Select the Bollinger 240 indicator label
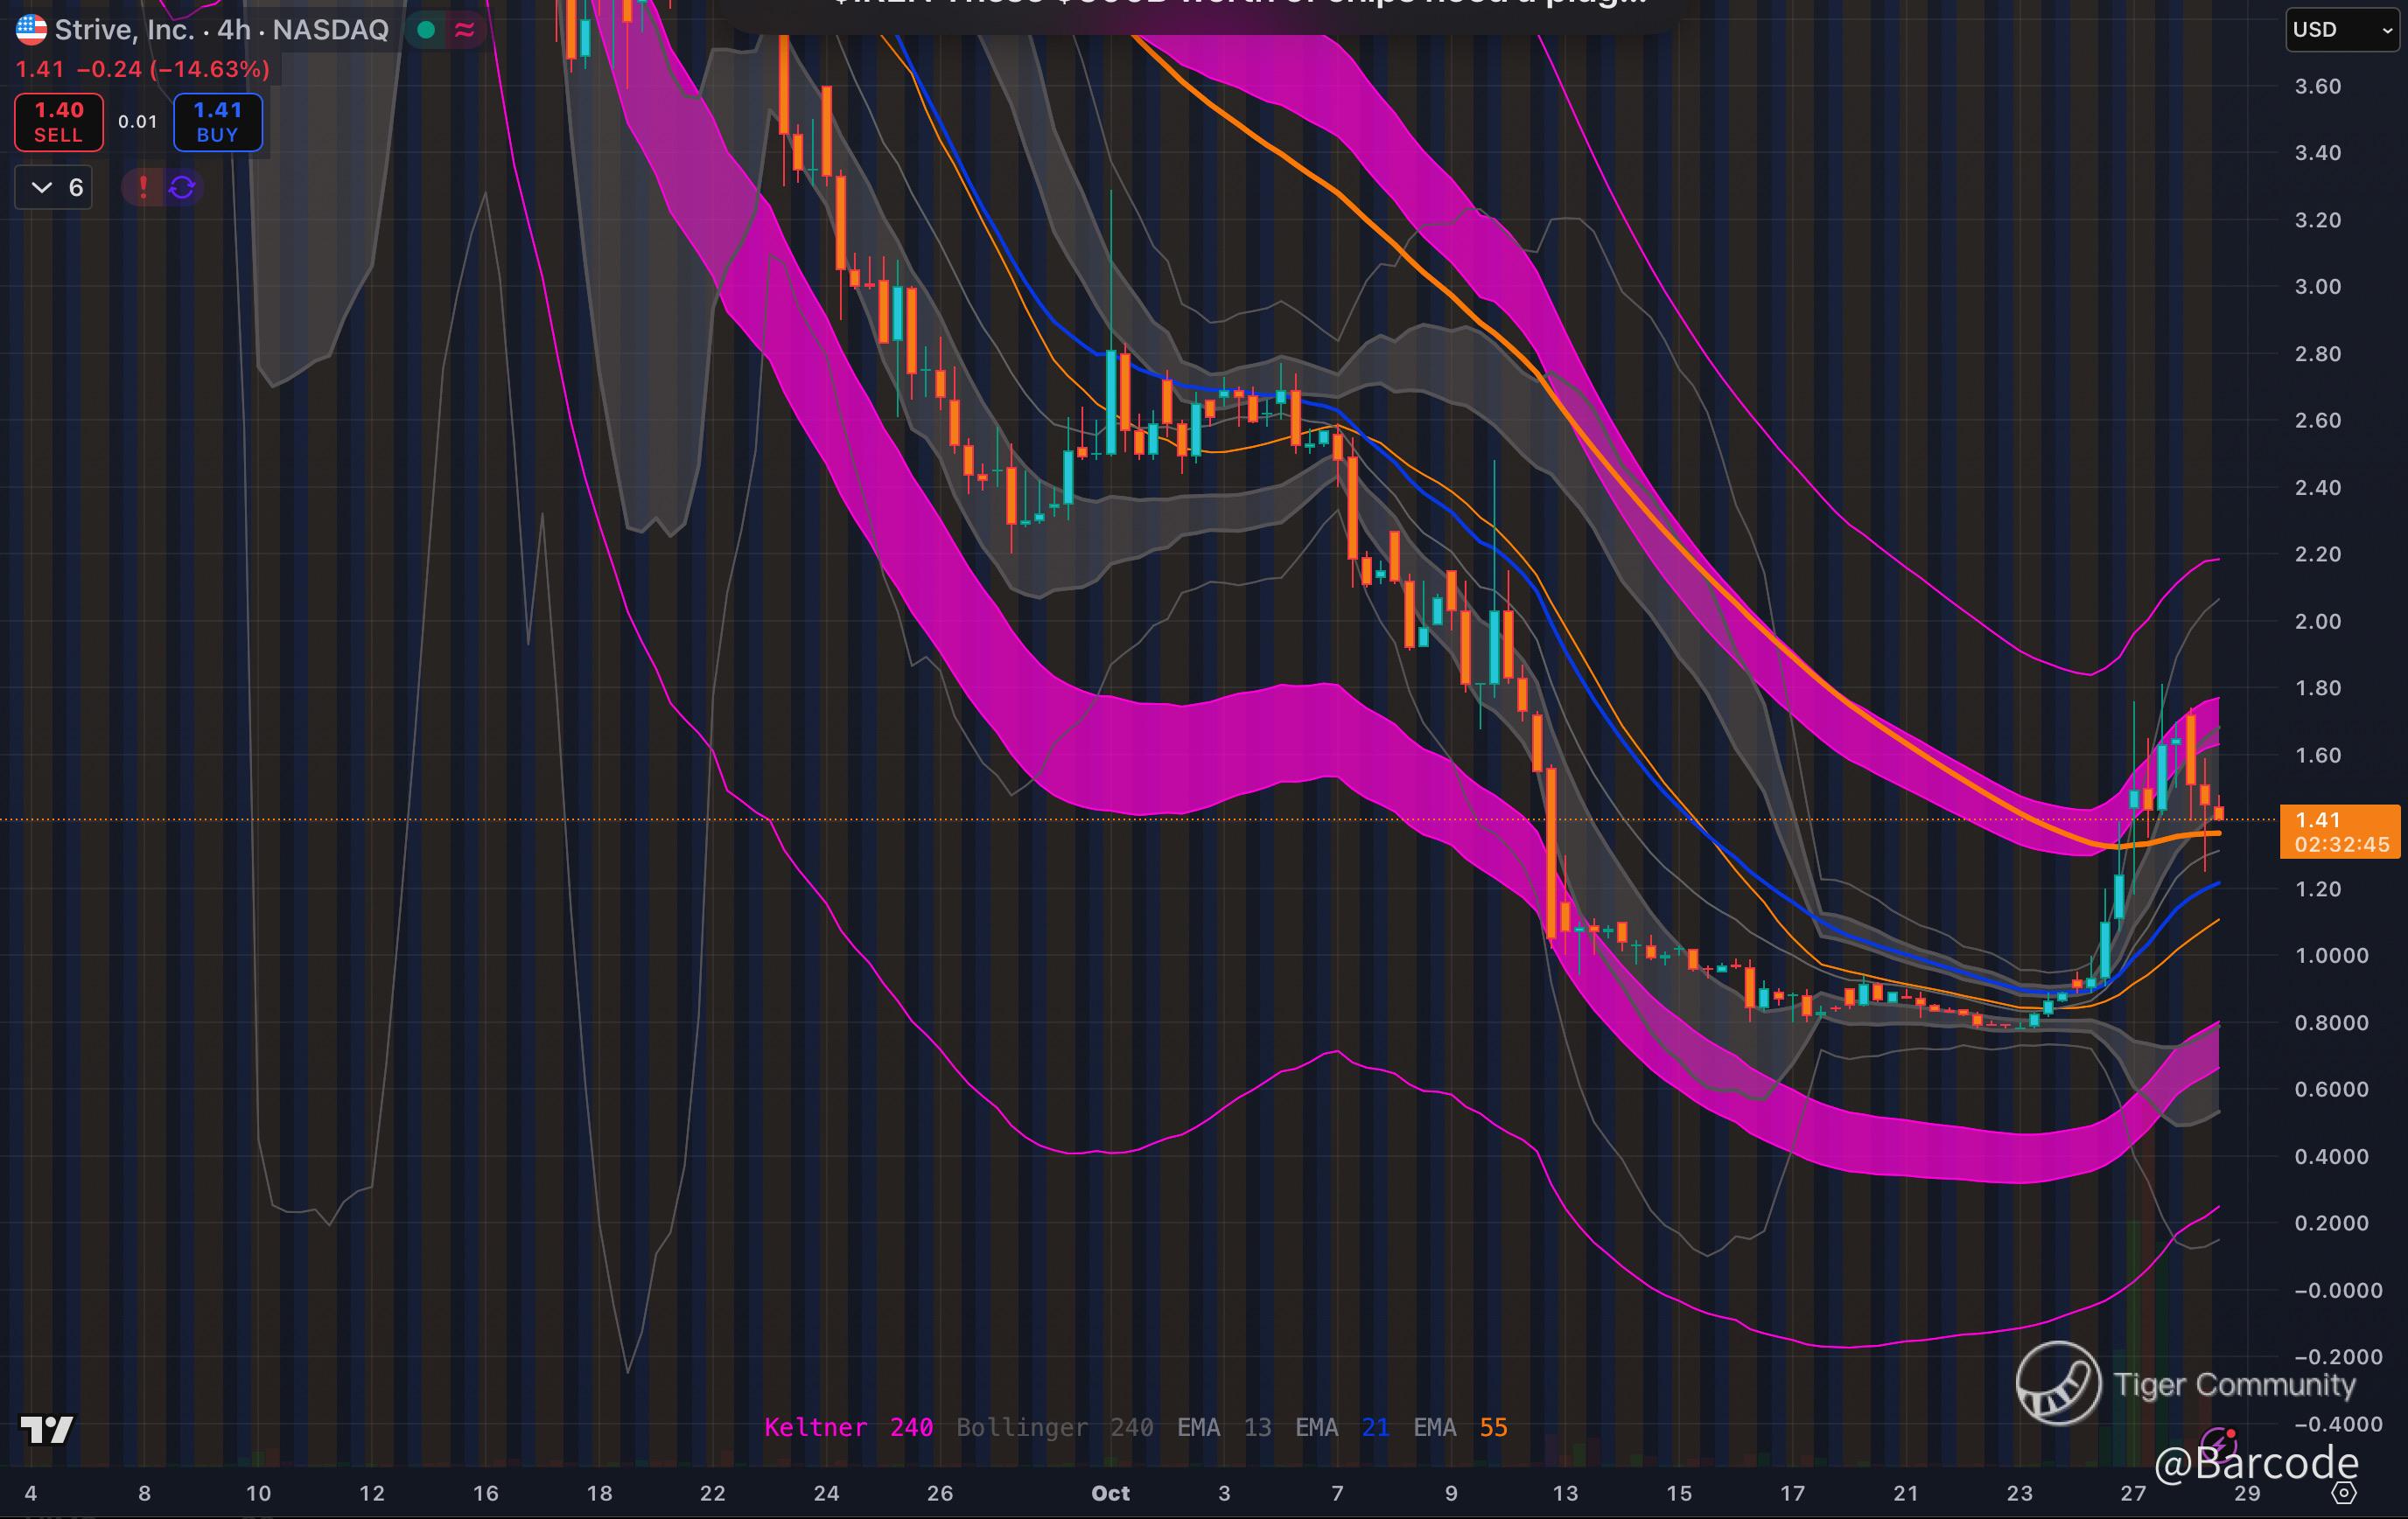The image size is (2408, 1519). pyautogui.click(x=1054, y=1427)
